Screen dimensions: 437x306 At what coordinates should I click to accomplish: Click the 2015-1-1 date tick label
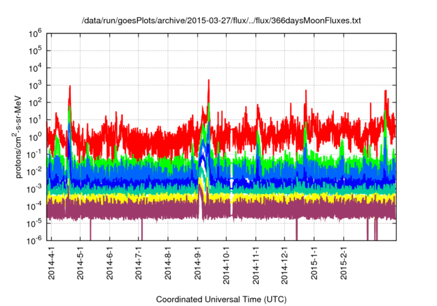(x=313, y=262)
